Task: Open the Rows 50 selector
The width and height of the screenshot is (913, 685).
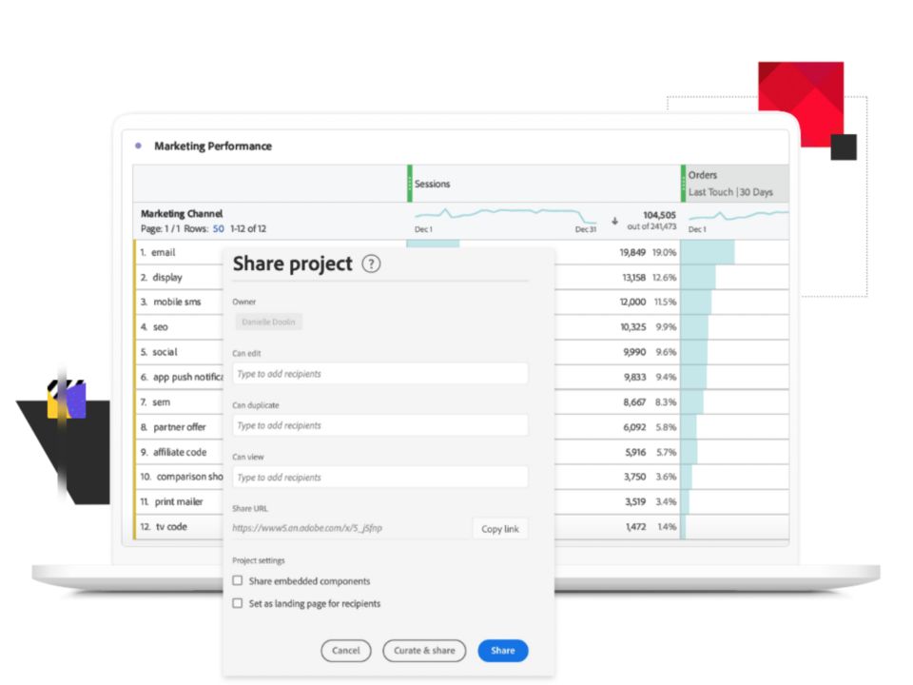Action: point(219,229)
